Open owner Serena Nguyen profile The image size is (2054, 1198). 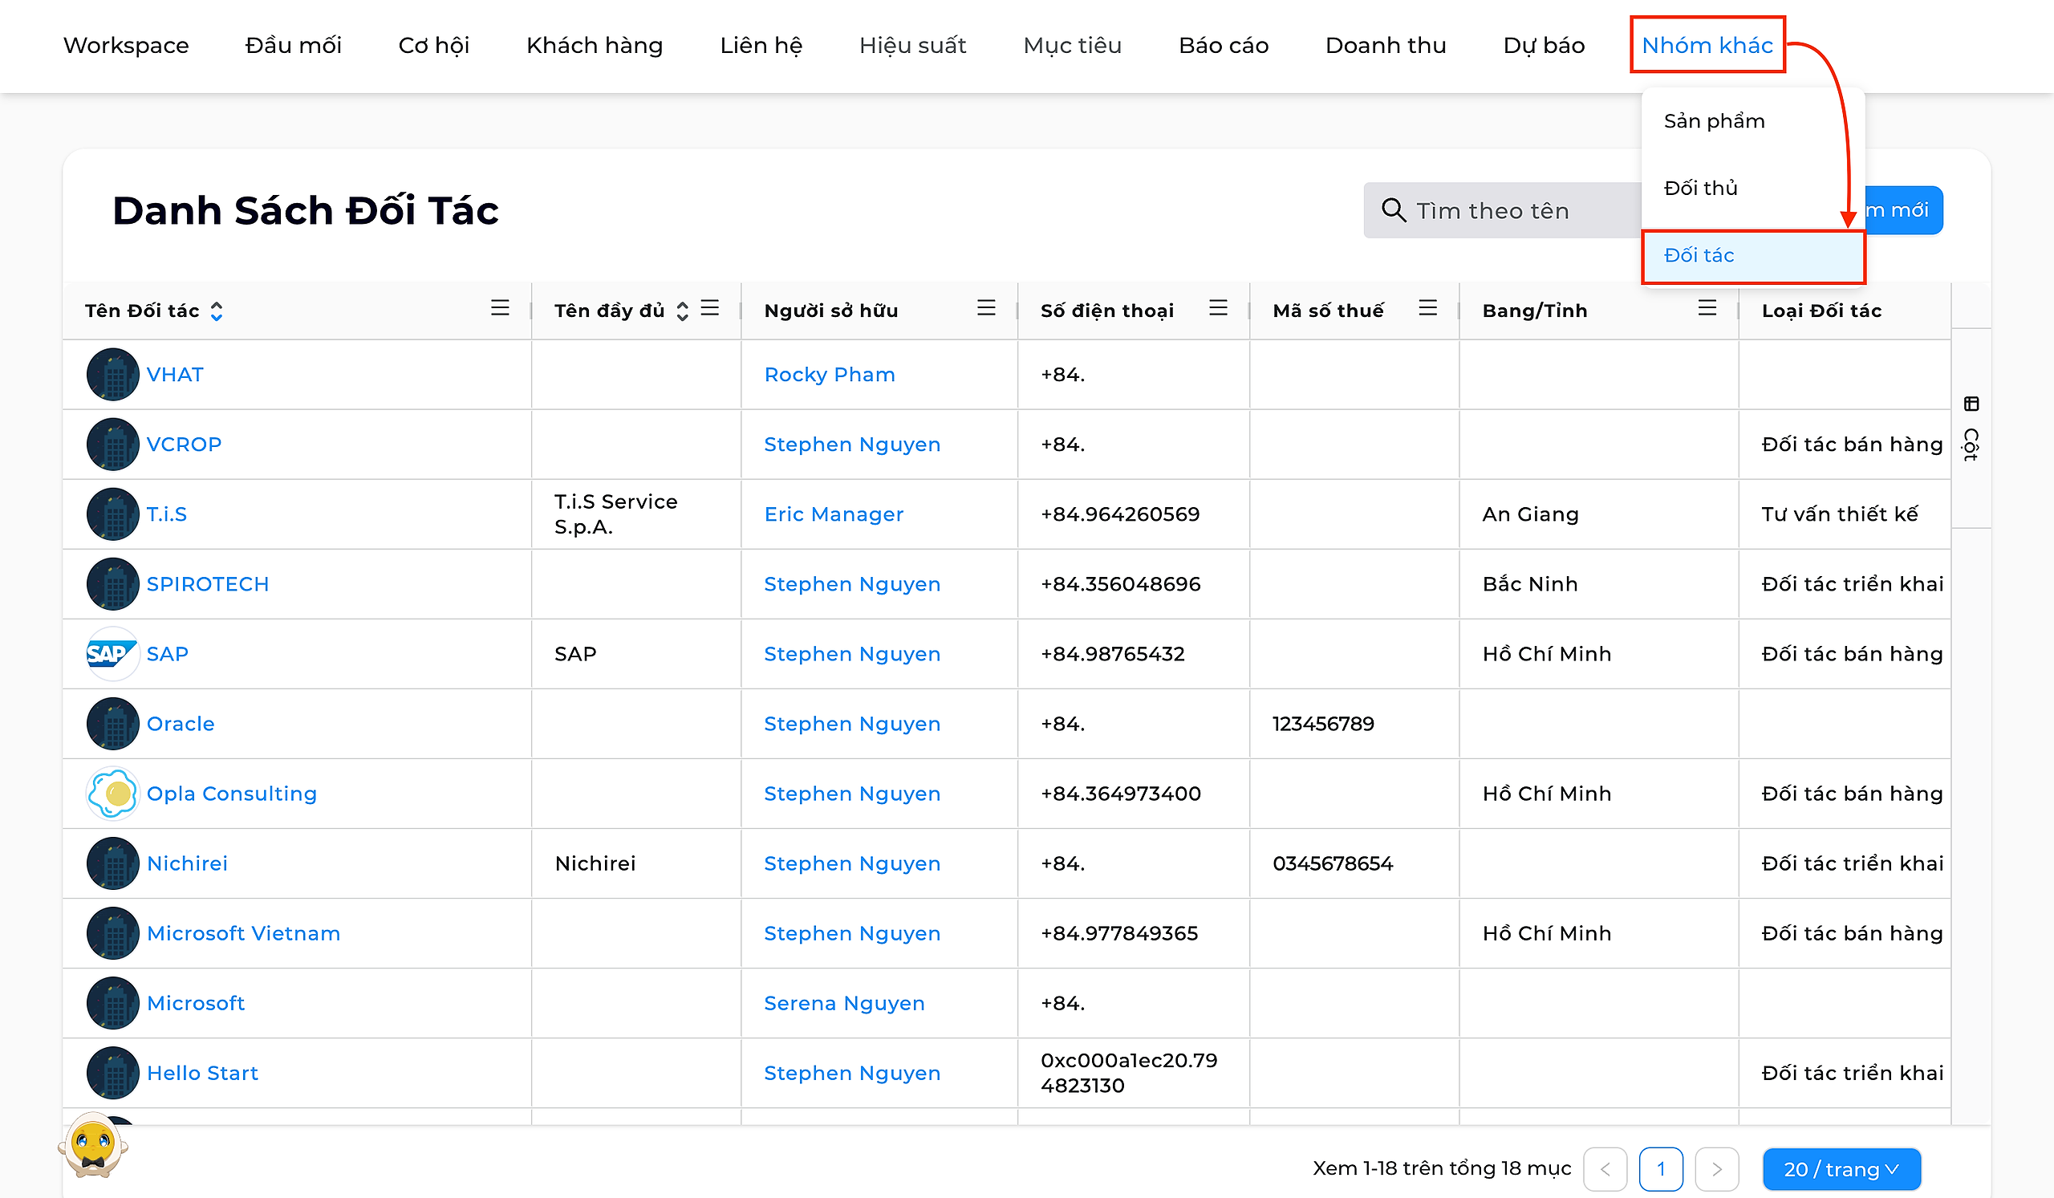pos(844,1003)
